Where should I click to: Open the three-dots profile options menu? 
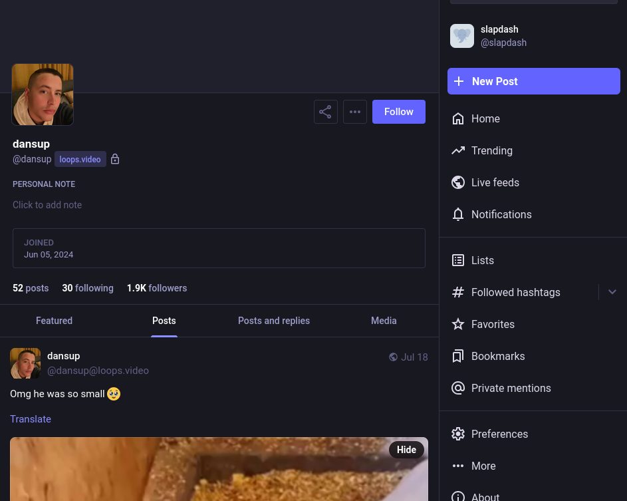click(x=355, y=112)
